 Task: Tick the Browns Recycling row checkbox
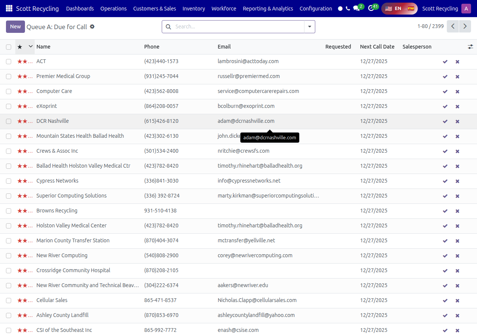(9, 211)
